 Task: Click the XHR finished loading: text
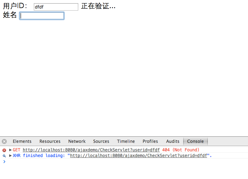pos(39,156)
